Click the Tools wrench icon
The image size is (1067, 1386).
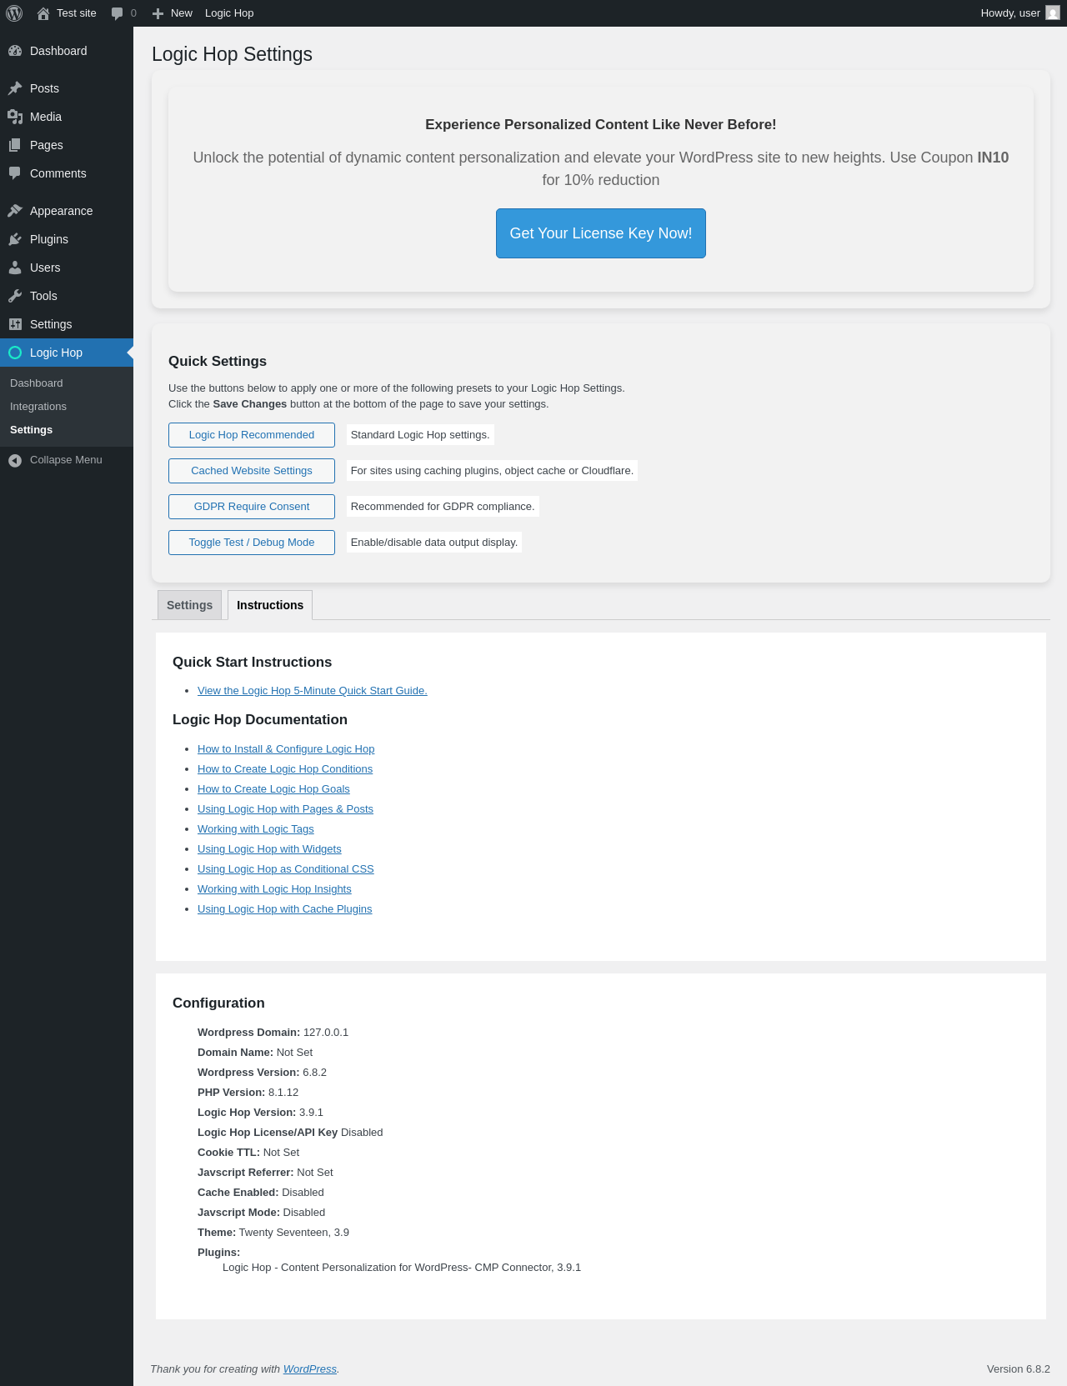(x=15, y=296)
